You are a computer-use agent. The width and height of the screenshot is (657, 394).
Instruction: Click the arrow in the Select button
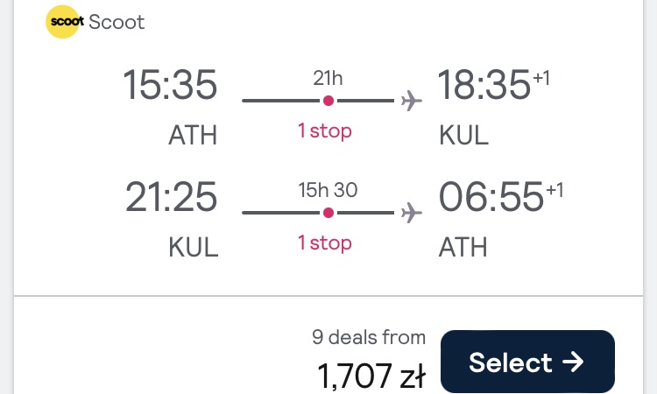tap(573, 362)
